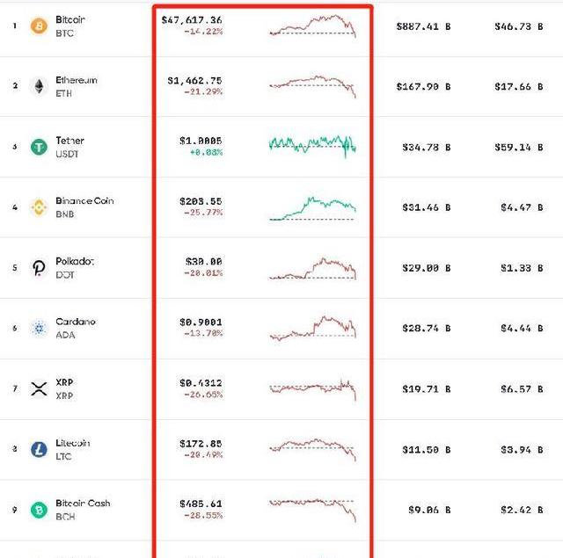
Task: Click the Polkadot logo icon
Action: [39, 268]
